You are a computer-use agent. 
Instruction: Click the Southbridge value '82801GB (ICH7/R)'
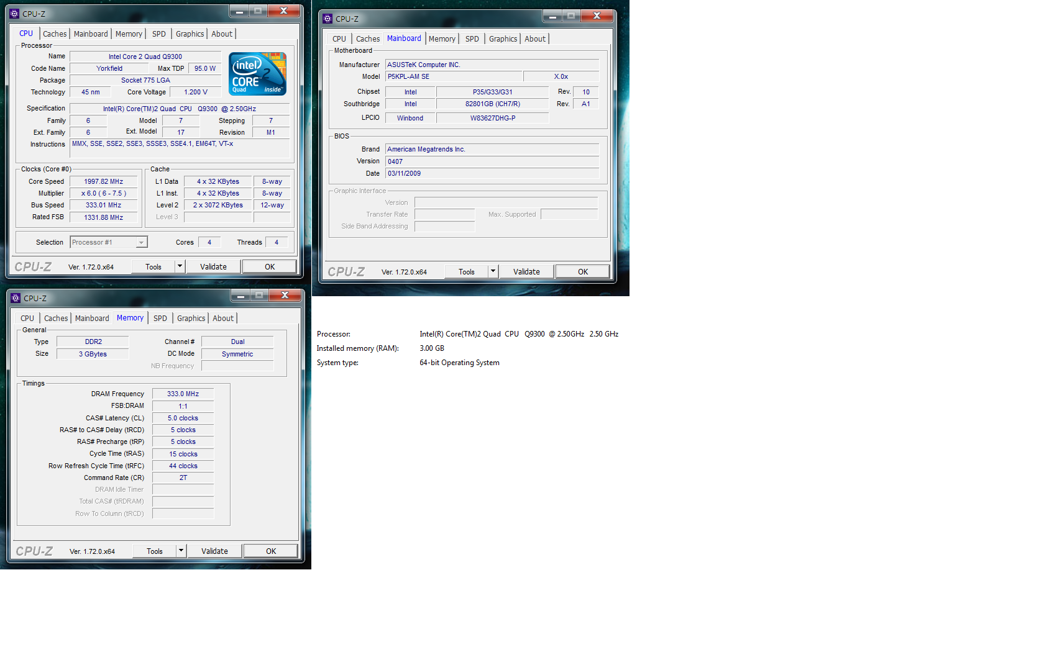click(x=493, y=104)
